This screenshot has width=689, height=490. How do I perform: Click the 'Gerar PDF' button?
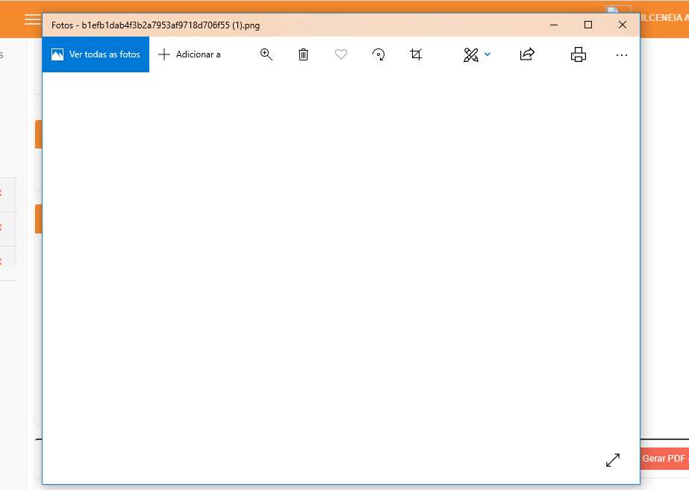coord(664,458)
